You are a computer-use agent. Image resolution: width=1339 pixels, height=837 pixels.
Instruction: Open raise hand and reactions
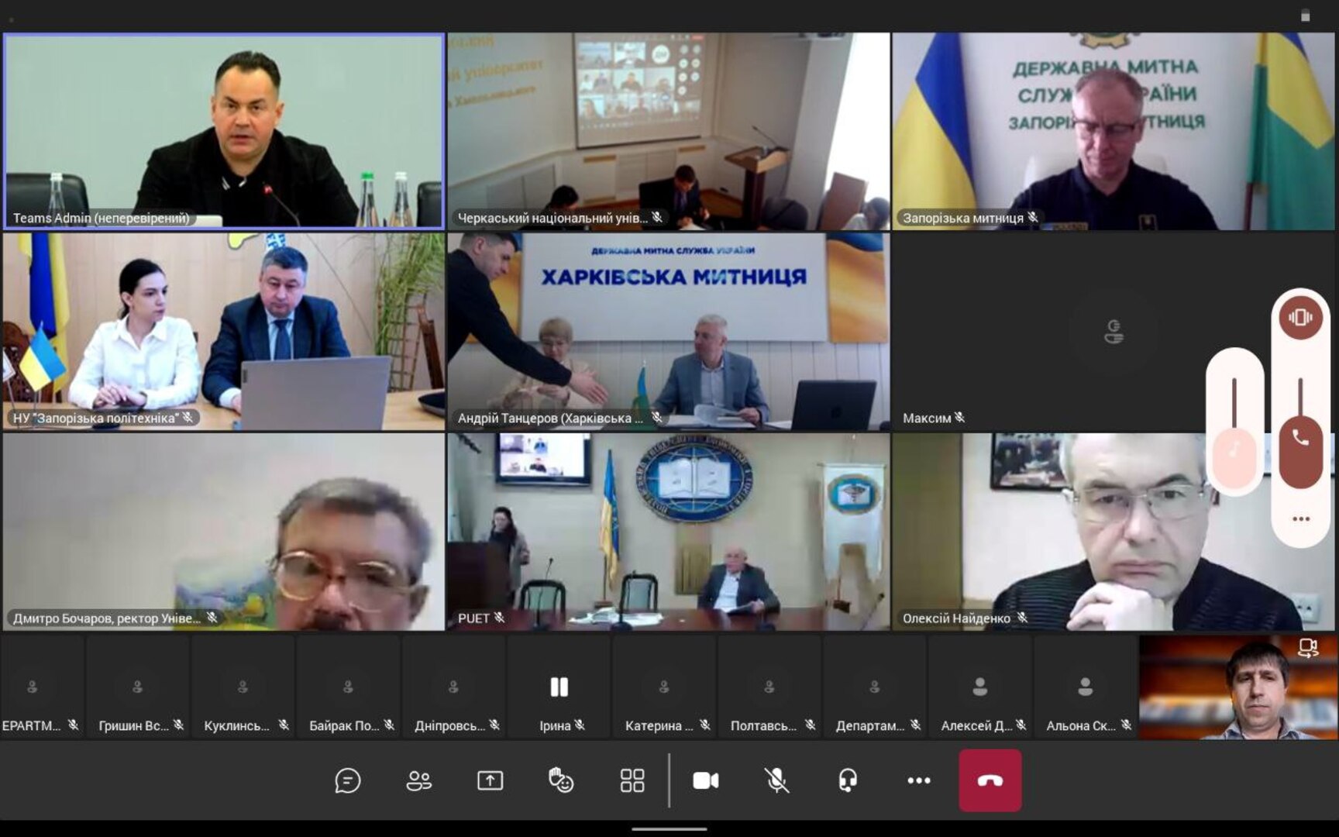click(x=561, y=780)
